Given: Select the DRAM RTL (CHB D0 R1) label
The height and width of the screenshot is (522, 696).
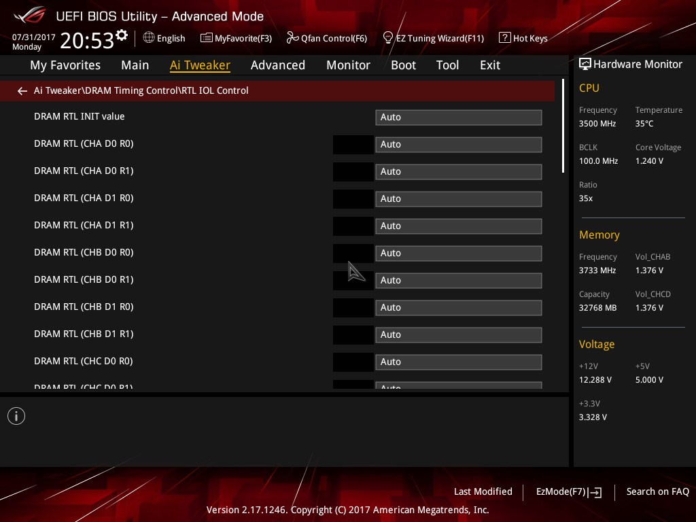Looking at the screenshot, I should click(x=84, y=279).
